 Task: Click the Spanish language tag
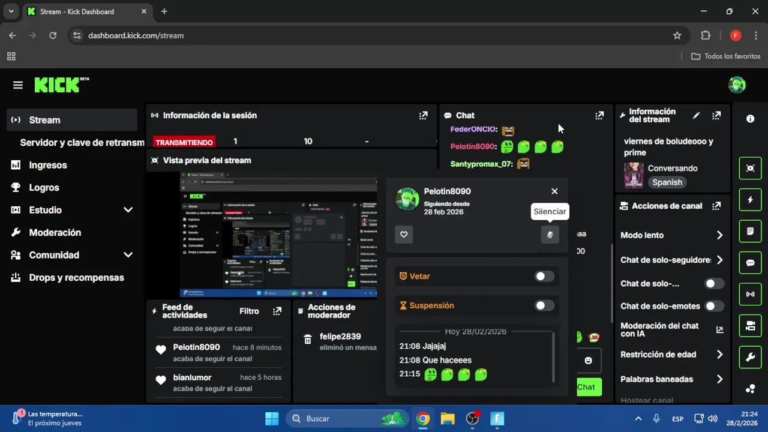point(667,182)
